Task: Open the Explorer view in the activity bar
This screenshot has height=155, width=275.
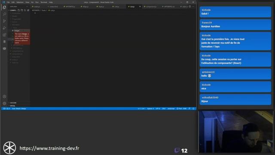Action: (4, 7)
